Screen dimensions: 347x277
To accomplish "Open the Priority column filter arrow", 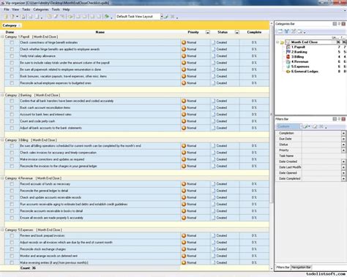I will click(208, 32).
